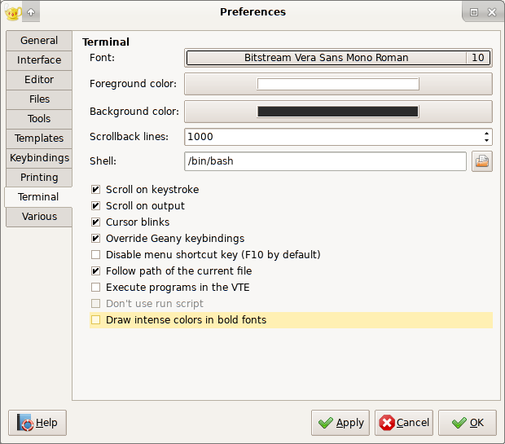
Task: Click the roll-up arrow in the title bar
Action: (31, 12)
